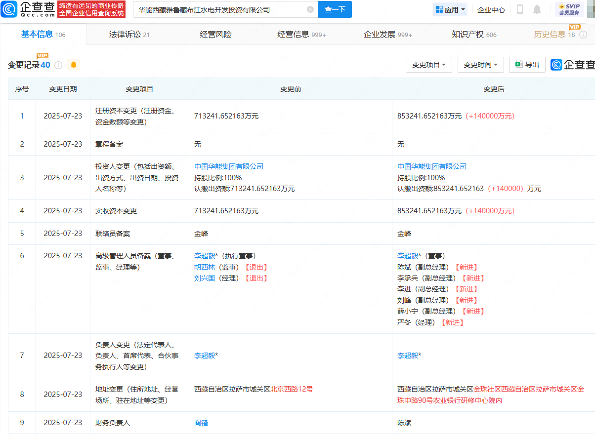Click the 企查查 watermark logo beside 导出
This screenshot has width=595, height=435.
573,65
